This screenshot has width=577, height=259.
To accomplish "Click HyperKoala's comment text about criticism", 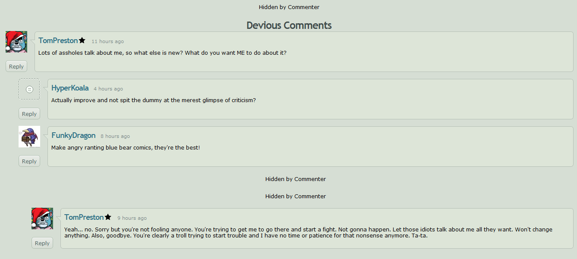I will [154, 100].
